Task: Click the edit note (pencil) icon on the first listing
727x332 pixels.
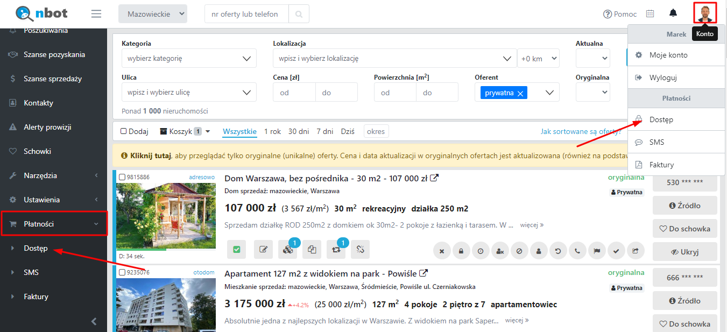Action: pos(263,250)
